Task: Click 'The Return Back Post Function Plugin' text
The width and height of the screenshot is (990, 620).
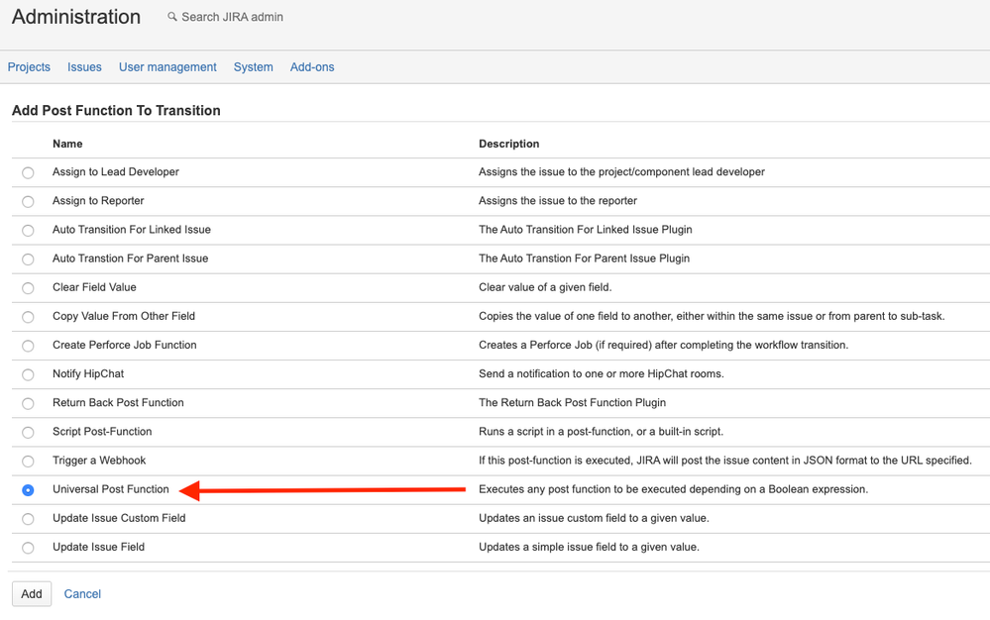Action: (x=572, y=402)
